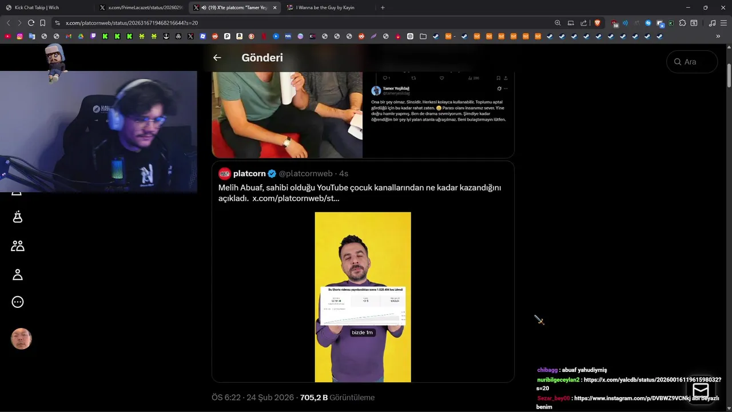Switch to I Wanna be the Guy tab
This screenshot has height=412, width=732.
pos(329,7)
